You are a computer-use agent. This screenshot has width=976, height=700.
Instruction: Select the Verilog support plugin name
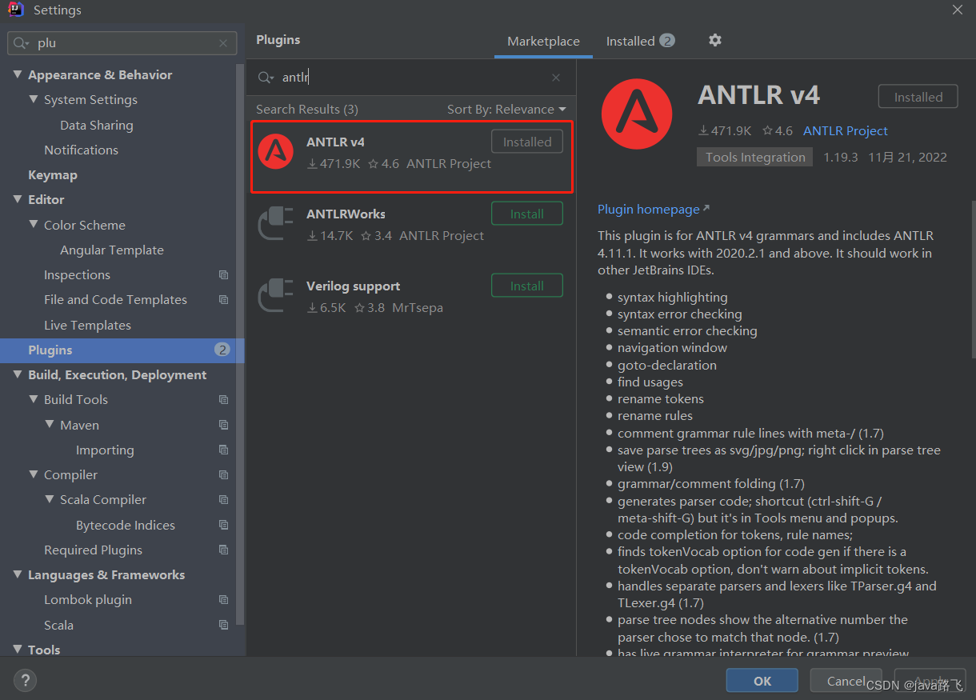[353, 286]
